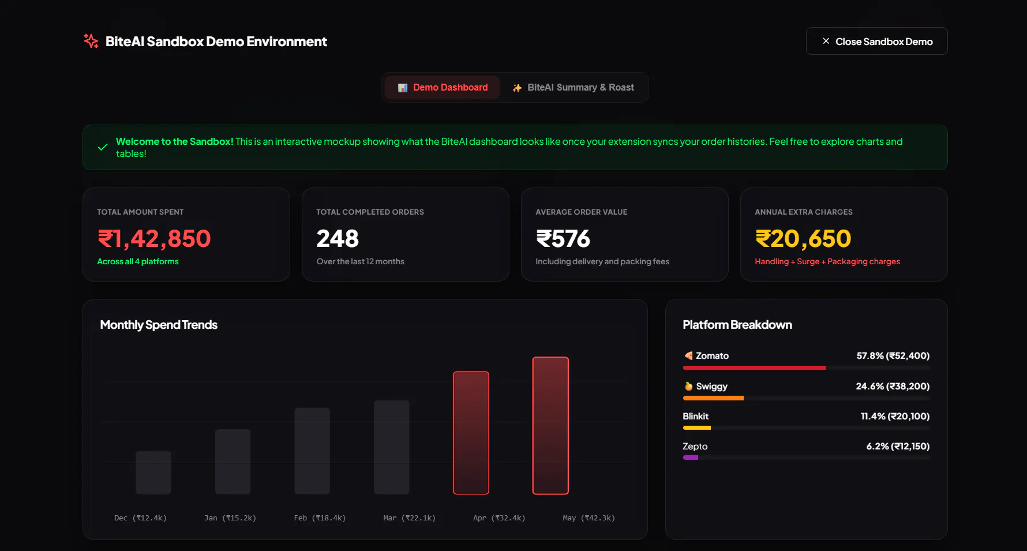Open the BiteAI Summary & Roast tab
The image size is (1027, 551).
[573, 88]
